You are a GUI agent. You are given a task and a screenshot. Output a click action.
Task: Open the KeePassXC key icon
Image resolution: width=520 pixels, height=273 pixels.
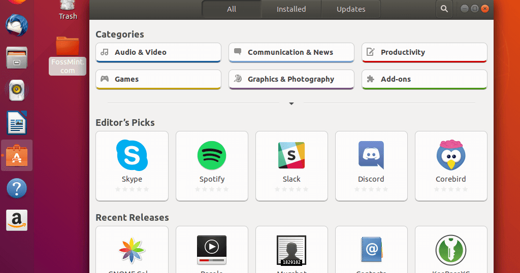tap(451, 250)
